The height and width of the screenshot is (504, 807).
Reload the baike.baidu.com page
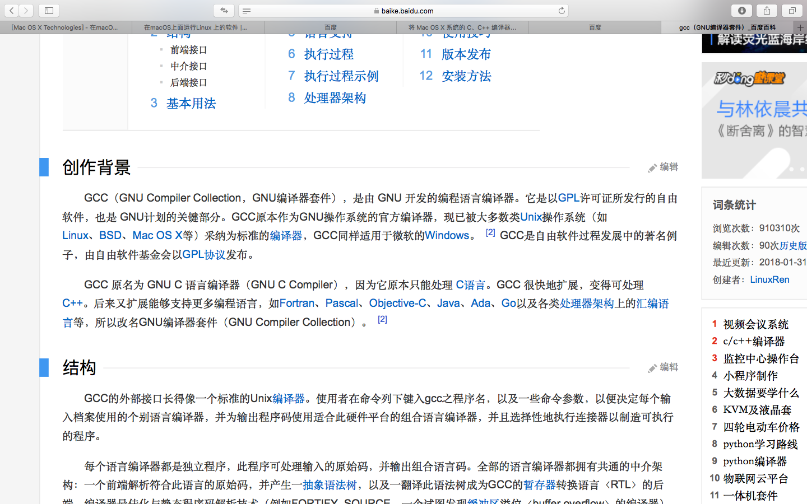point(562,11)
